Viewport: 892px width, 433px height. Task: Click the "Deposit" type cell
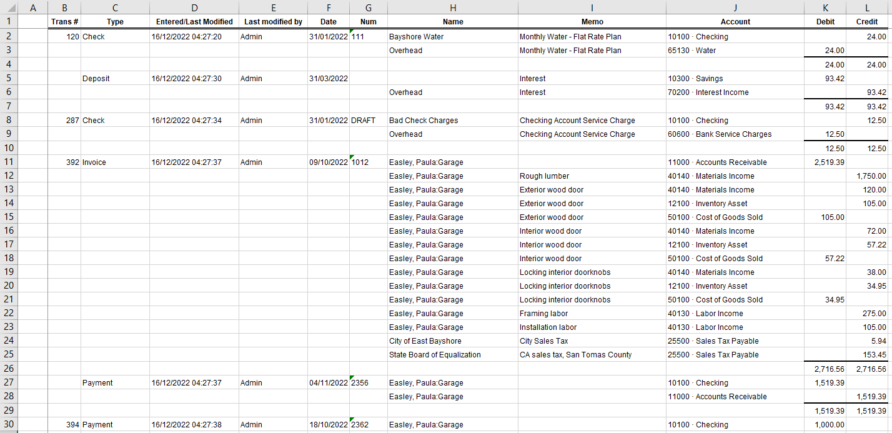pos(96,79)
